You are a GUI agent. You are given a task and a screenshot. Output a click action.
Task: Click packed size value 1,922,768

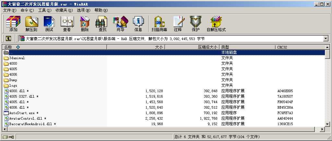coord(208,118)
